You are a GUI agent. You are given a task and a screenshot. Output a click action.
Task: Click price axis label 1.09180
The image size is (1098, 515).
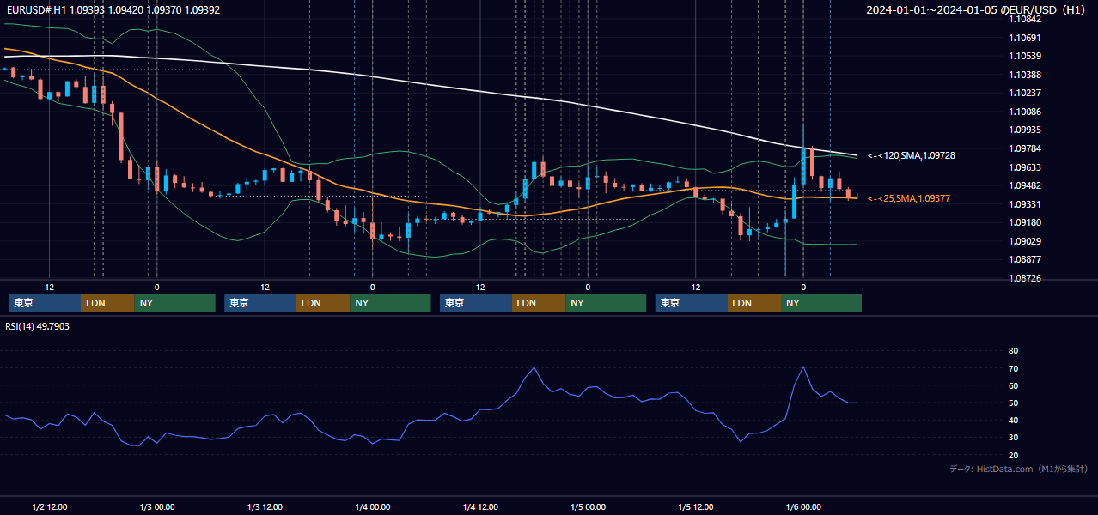pyautogui.click(x=1024, y=222)
